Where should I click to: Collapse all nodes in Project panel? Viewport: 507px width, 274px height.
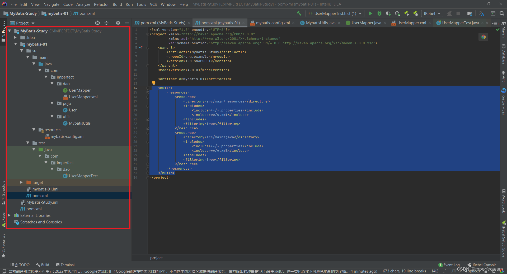click(x=106, y=23)
